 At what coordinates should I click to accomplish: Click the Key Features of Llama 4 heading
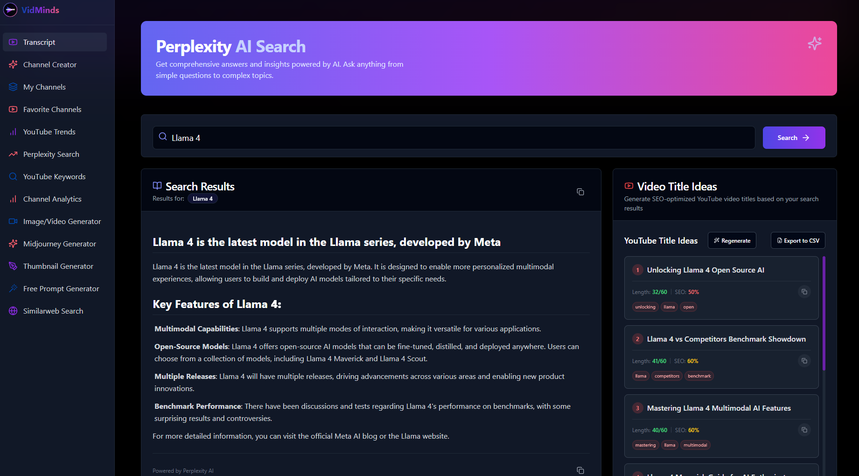pyautogui.click(x=217, y=304)
